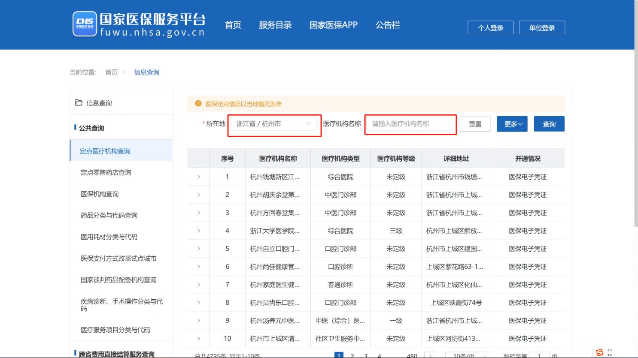Click the 开通情况 column header
This screenshot has width=638, height=358.
point(528,158)
